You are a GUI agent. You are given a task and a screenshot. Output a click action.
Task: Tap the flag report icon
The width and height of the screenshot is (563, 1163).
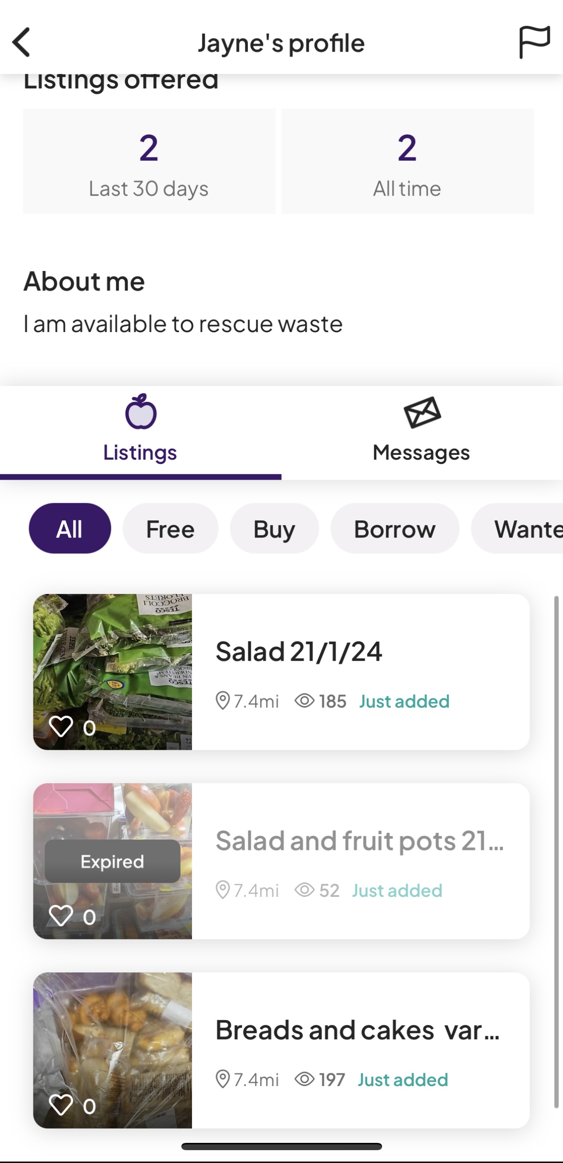pos(534,43)
